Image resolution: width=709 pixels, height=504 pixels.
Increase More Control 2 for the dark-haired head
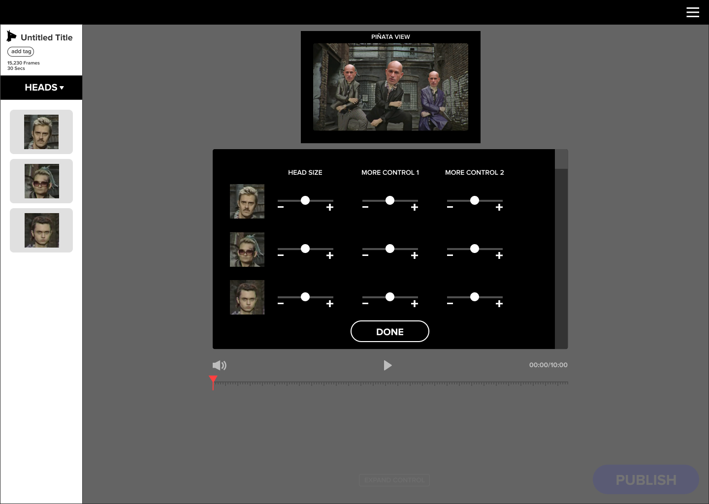499,304
